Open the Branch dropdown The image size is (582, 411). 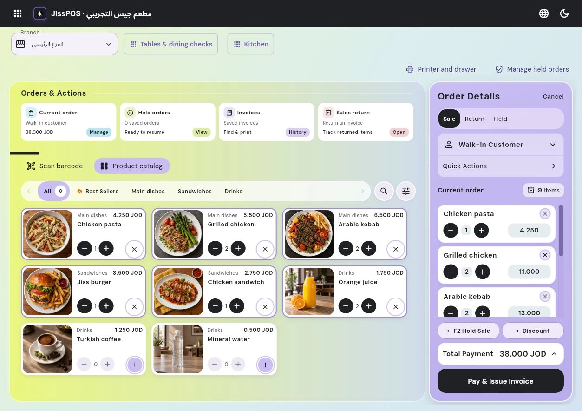point(65,44)
